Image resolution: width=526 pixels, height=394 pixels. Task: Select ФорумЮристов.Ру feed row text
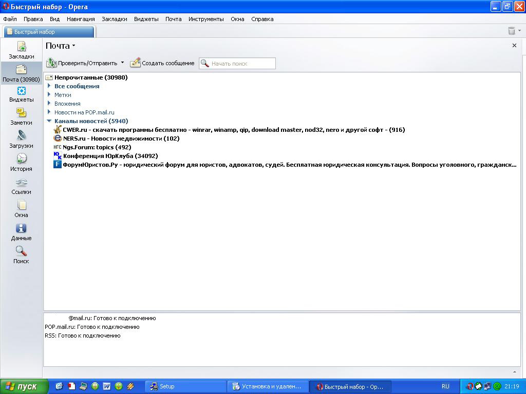(290, 165)
